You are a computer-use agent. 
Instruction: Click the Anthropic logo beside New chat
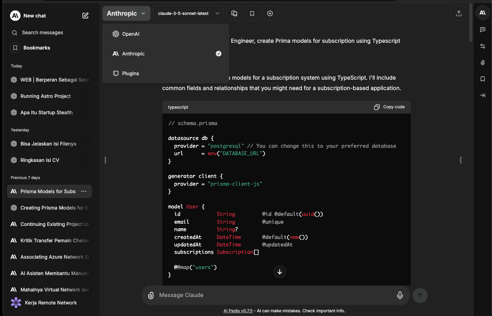point(15,16)
